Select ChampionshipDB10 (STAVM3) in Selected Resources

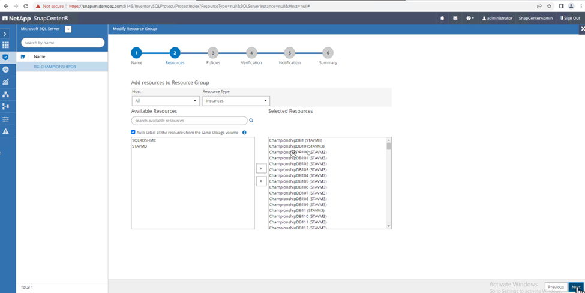click(x=296, y=146)
